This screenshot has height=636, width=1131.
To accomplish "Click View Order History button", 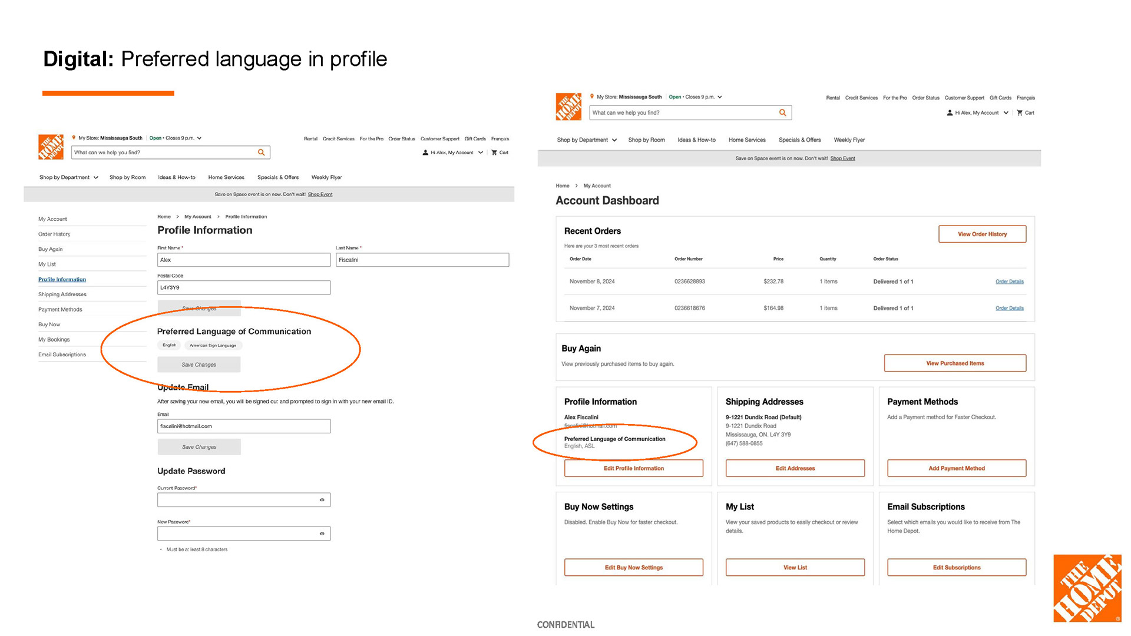I will pos(982,234).
